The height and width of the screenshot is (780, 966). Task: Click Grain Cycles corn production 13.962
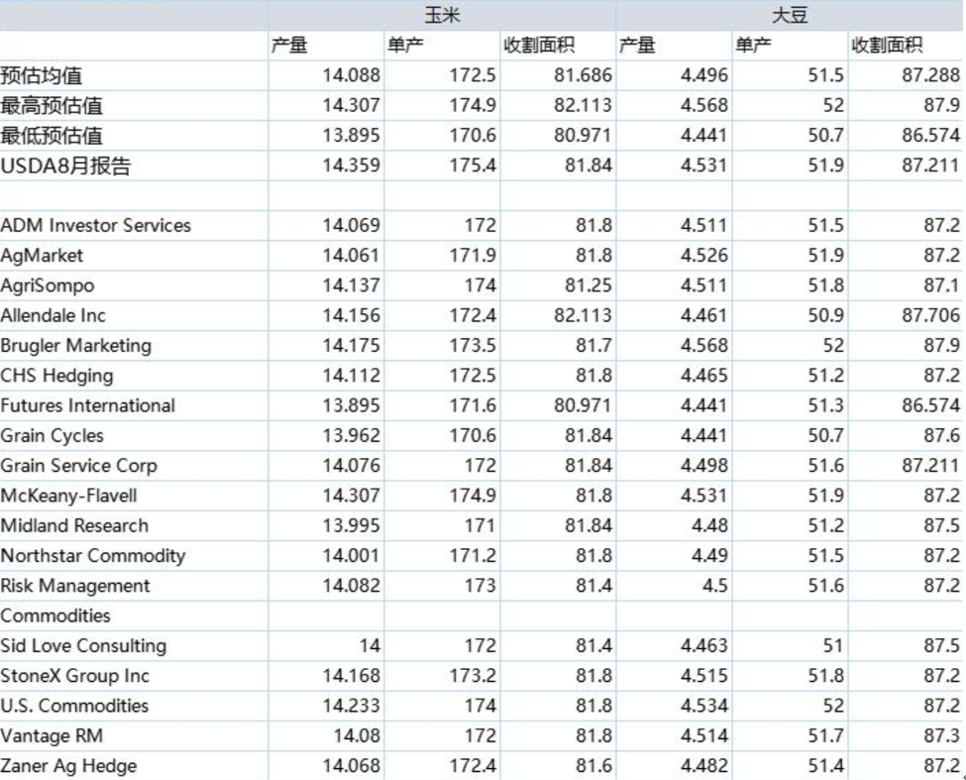pos(351,436)
